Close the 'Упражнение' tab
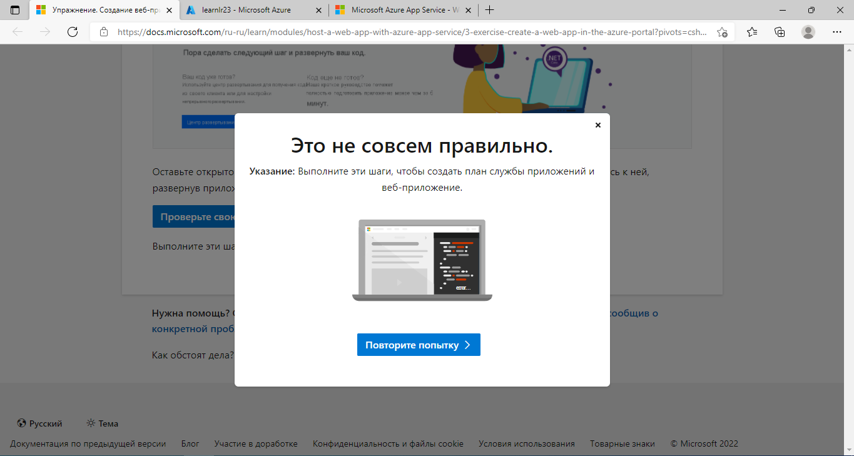854x456 pixels. pos(169,10)
